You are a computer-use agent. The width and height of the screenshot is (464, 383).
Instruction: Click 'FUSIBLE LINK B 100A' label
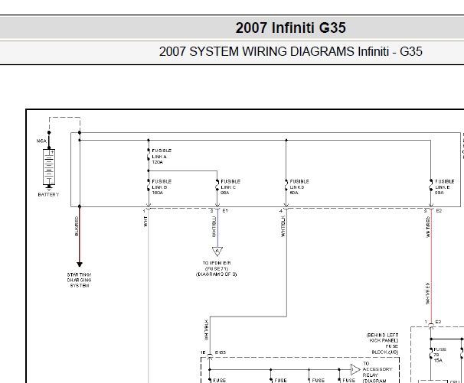[x=162, y=187]
